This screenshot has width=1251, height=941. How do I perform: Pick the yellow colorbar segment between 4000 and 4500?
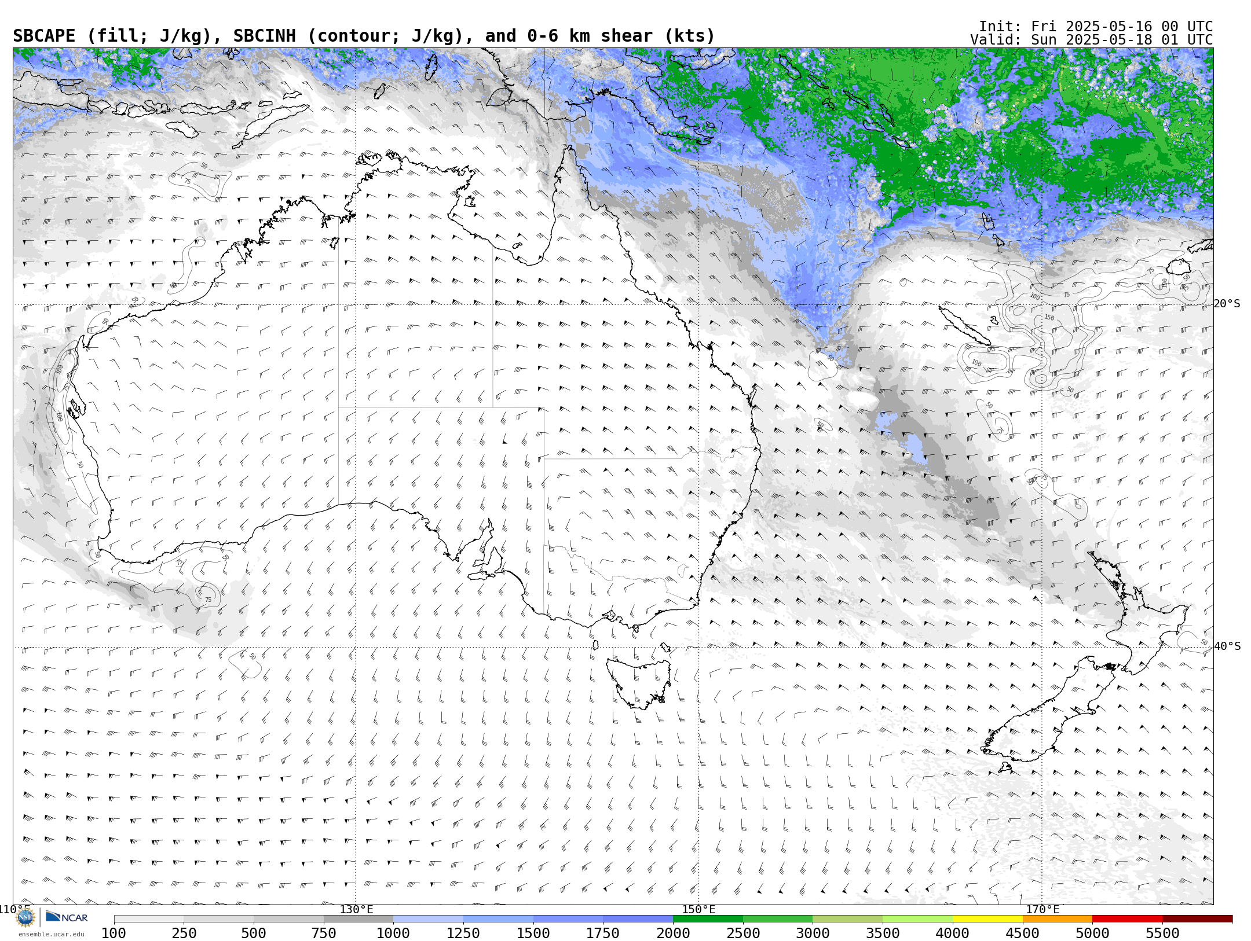pos(987,919)
